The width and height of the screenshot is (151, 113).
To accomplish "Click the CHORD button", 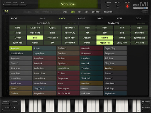I will [6, 104].
